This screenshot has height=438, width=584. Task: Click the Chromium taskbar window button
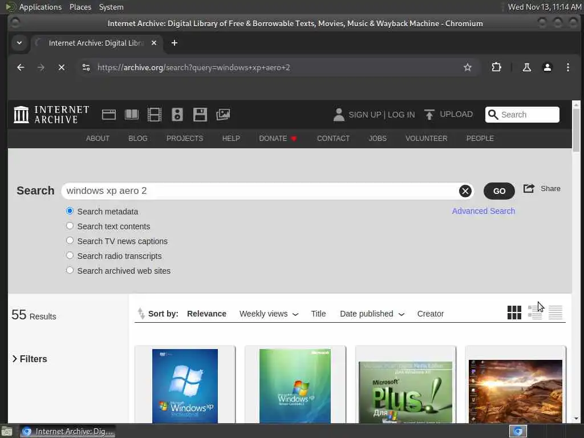coord(67,431)
